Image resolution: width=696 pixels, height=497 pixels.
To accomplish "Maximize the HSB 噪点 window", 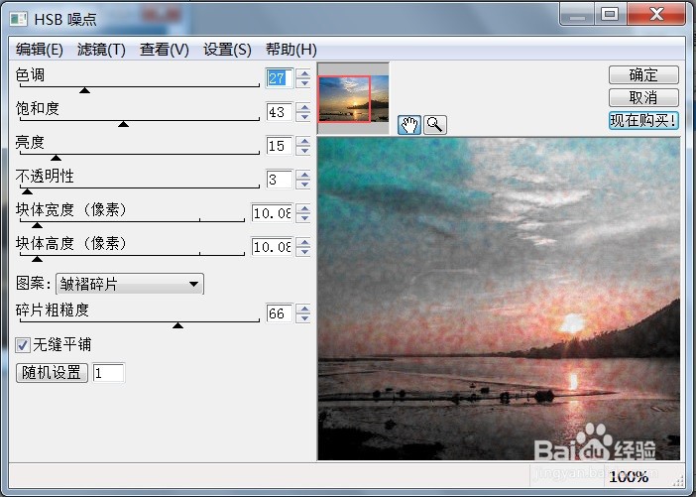I will (610, 14).
